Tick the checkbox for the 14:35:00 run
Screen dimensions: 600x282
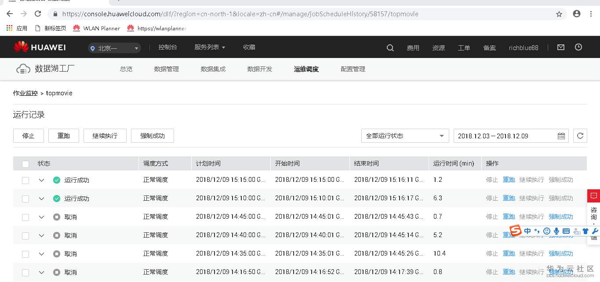pyautogui.click(x=25, y=254)
